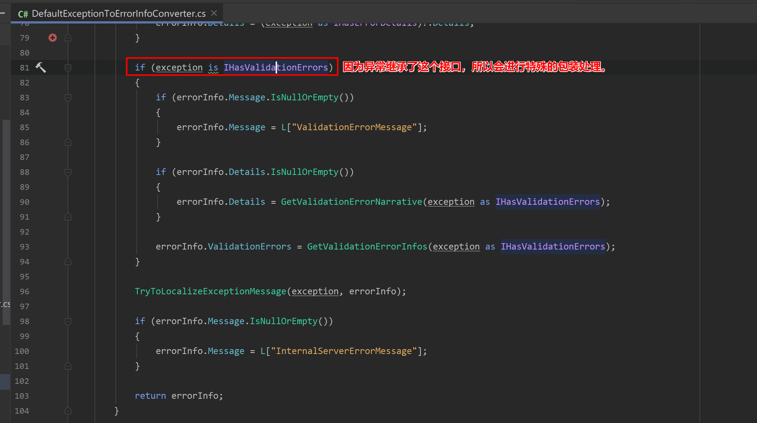Click the quick-fix hammer icon on line 81
The image size is (757, 423).
click(x=41, y=67)
